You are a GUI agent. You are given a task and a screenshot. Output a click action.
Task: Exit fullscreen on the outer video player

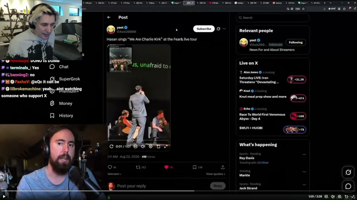pos(353,196)
